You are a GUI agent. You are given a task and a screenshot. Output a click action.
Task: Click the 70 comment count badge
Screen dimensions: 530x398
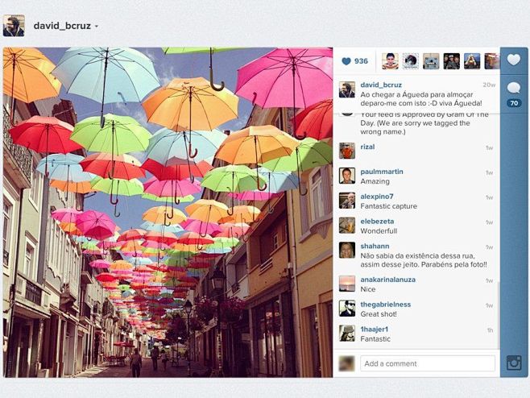pyautogui.click(x=514, y=103)
